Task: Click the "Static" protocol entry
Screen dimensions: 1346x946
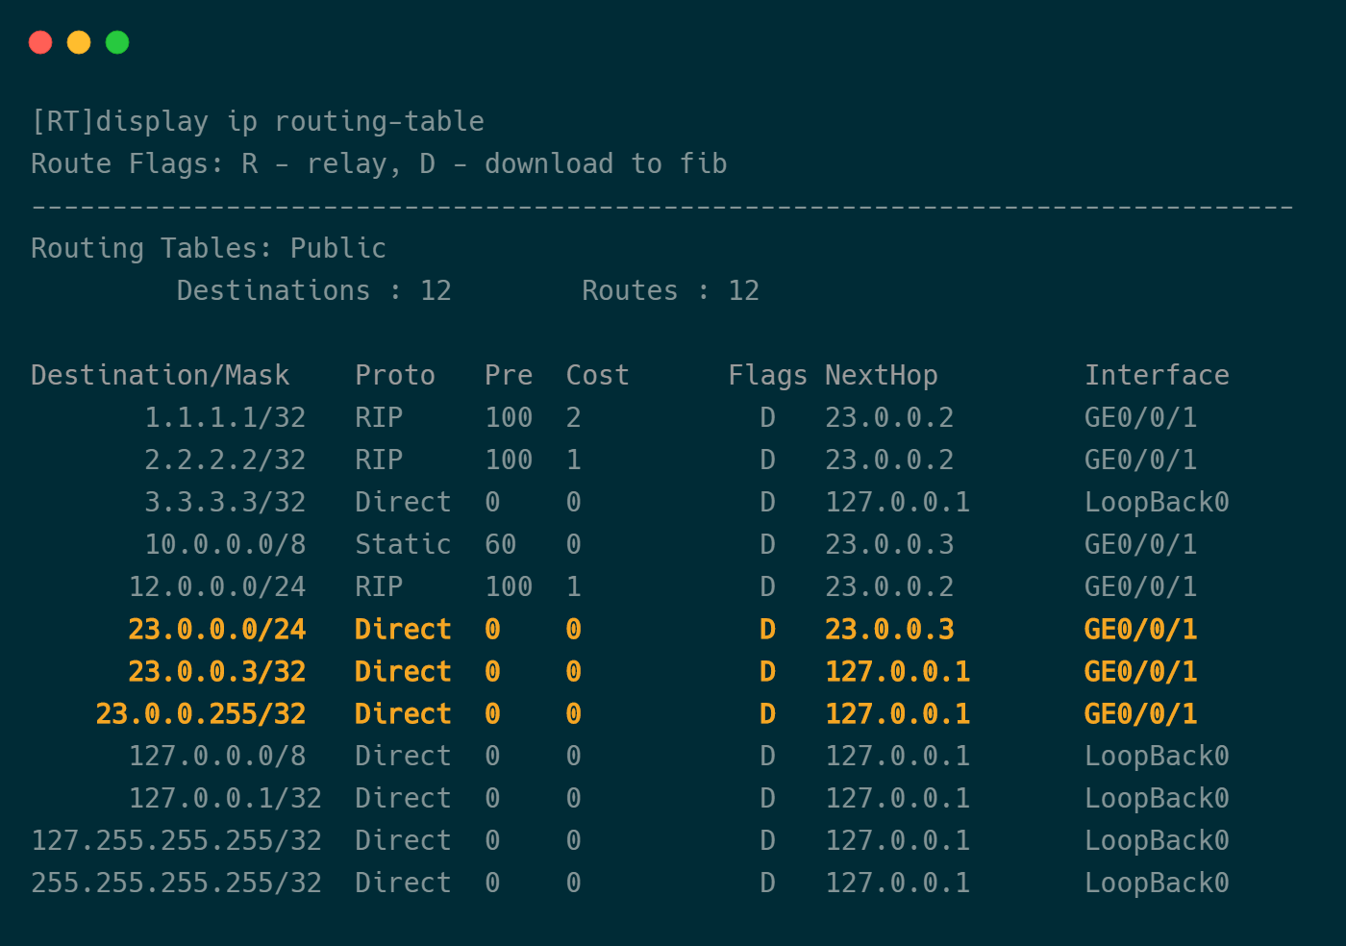Action: pyautogui.click(x=403, y=545)
